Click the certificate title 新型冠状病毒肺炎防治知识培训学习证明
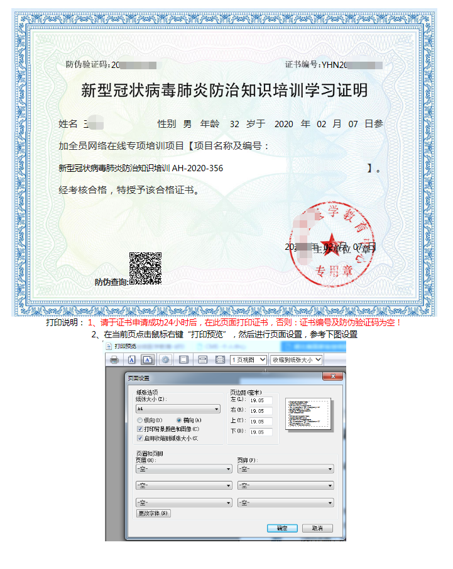The height and width of the screenshot is (569, 453). pyautogui.click(x=224, y=91)
